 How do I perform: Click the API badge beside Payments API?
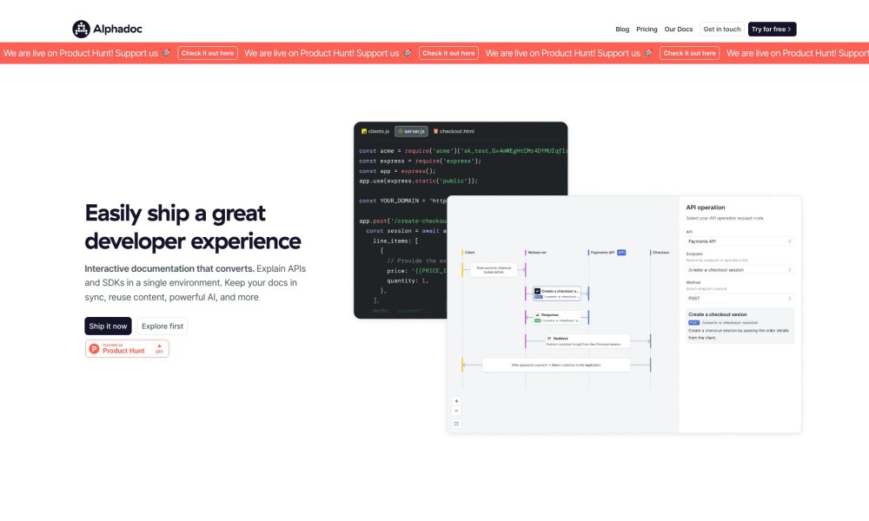tap(622, 253)
